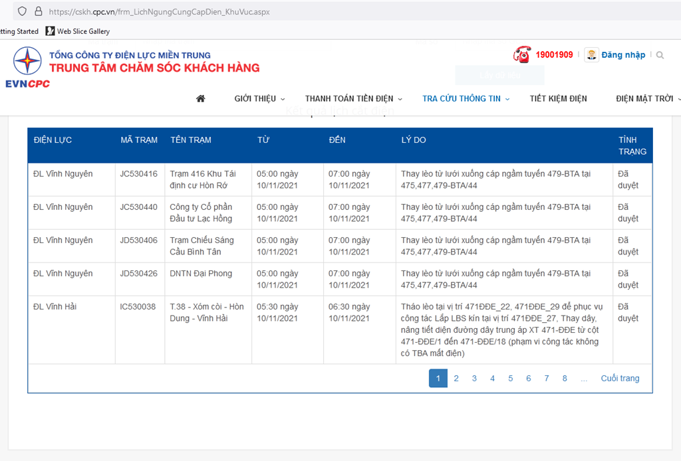Click the home icon in navigation bar
Screen dimensions: 681x461
point(201,98)
